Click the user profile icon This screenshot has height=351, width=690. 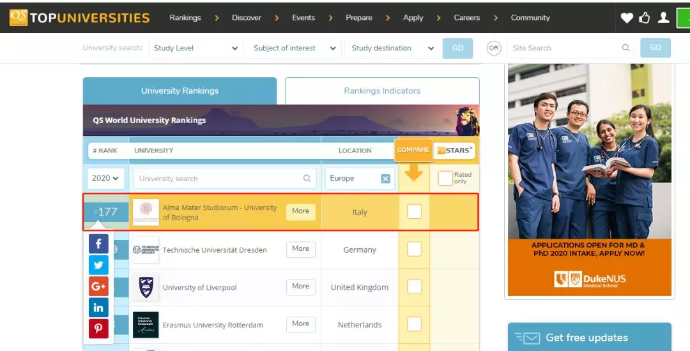point(664,18)
